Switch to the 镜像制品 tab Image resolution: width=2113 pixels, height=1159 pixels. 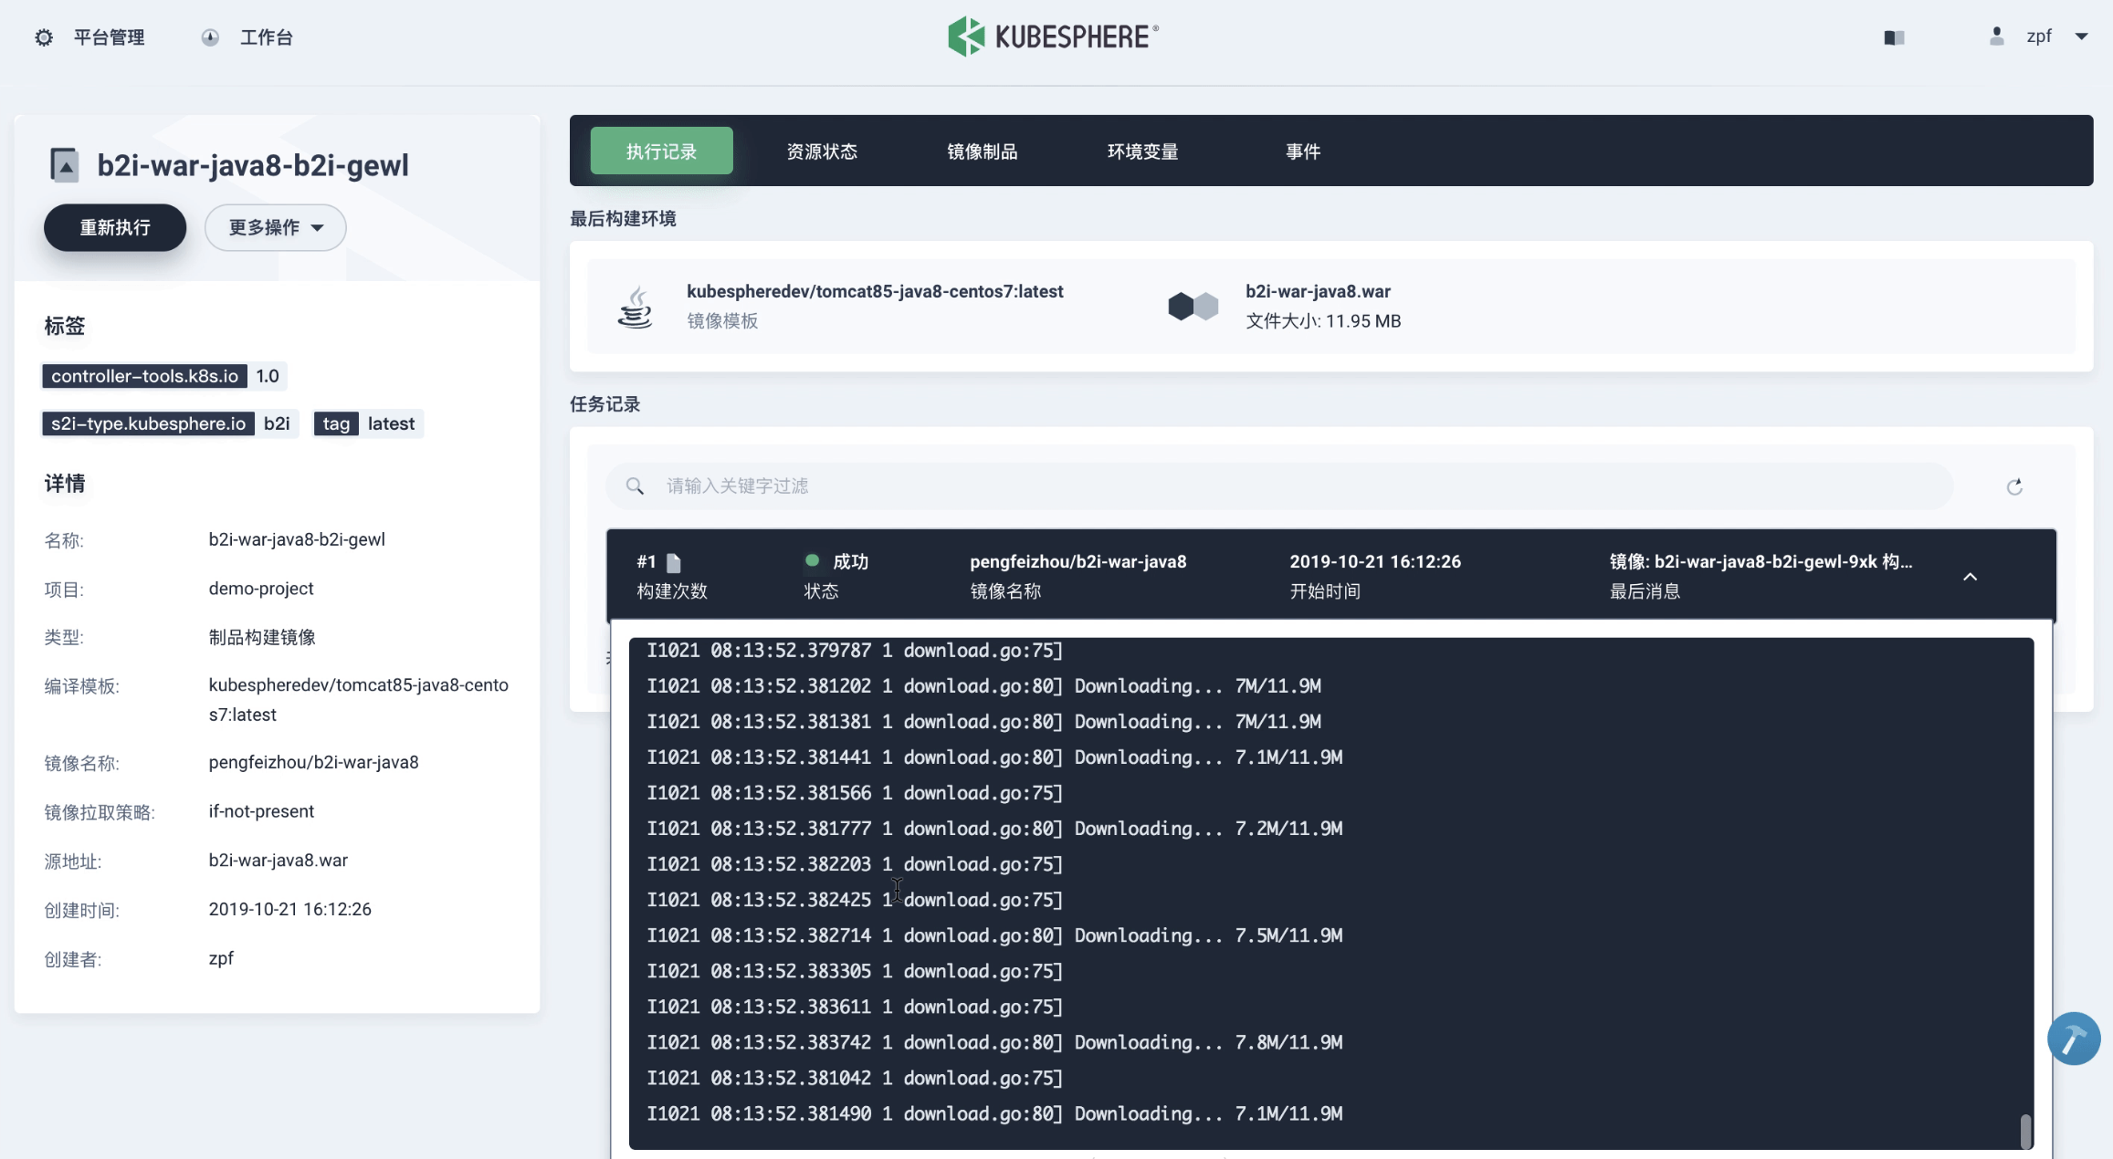(x=982, y=151)
